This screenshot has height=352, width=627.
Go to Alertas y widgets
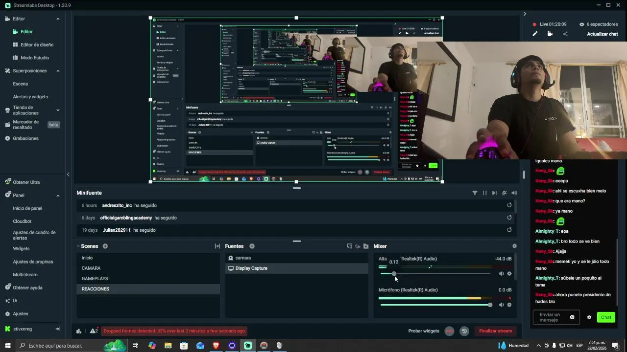click(x=30, y=97)
